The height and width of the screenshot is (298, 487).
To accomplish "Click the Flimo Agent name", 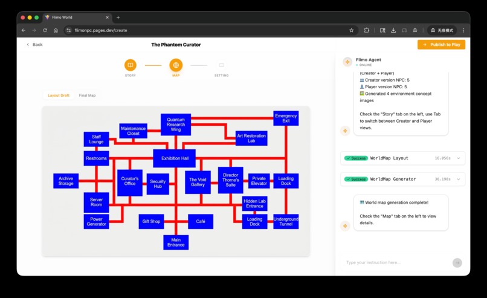I will [369, 60].
